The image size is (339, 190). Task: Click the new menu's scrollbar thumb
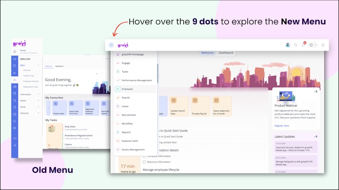(x=158, y=73)
